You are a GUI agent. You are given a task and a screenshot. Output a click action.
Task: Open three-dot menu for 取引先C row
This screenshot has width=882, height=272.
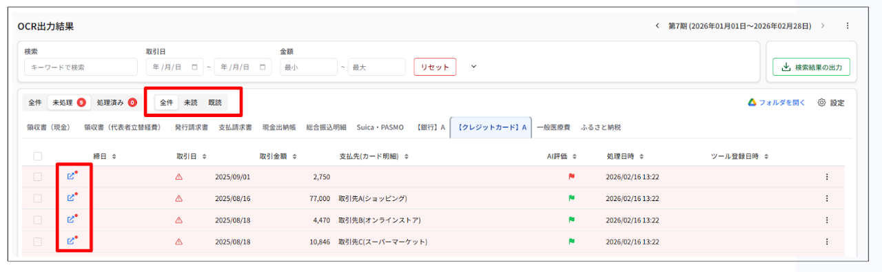tap(826, 242)
